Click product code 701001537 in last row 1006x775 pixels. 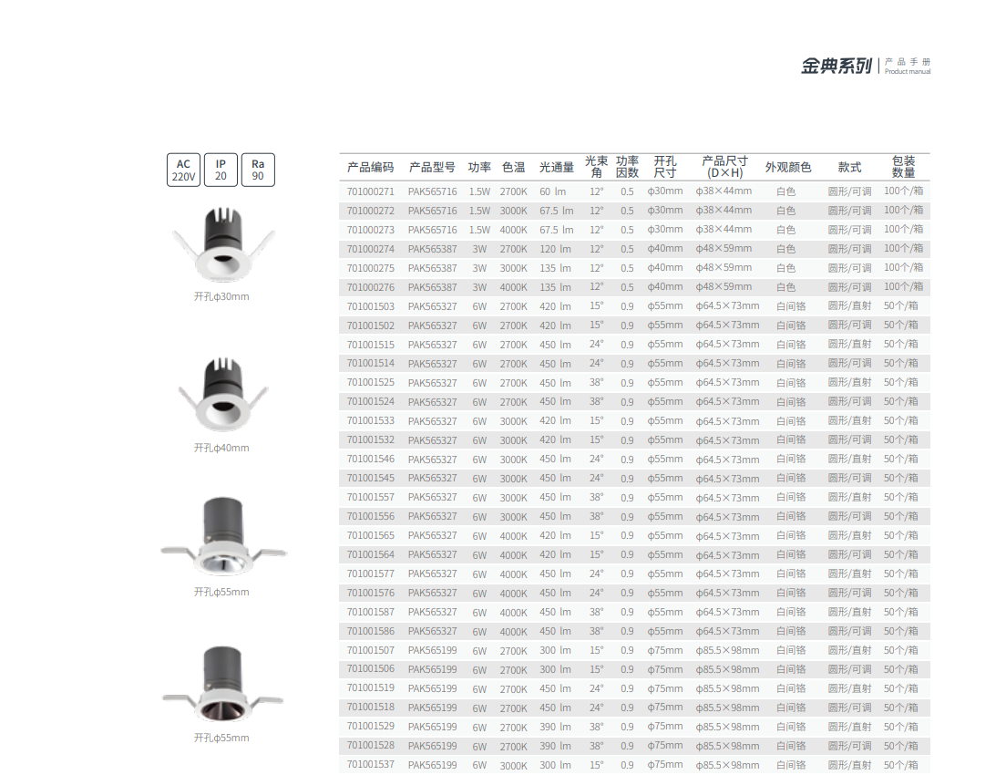click(x=371, y=765)
